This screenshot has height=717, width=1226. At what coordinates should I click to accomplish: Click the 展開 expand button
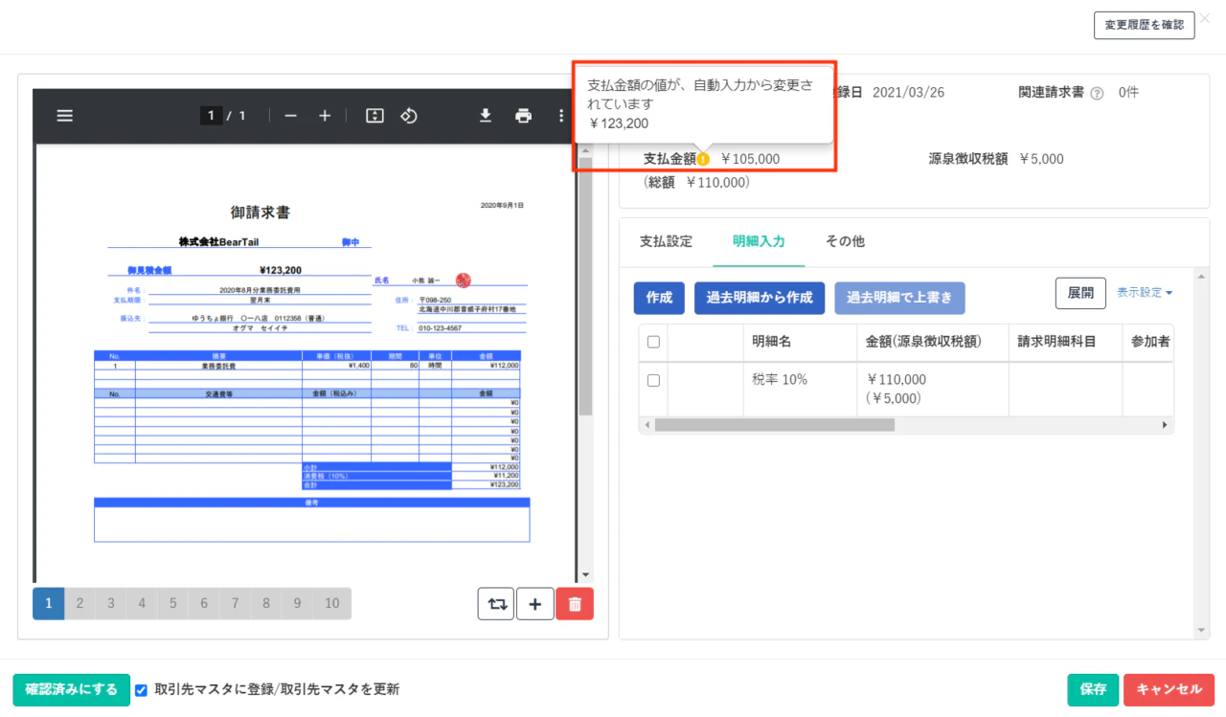[x=1080, y=293]
